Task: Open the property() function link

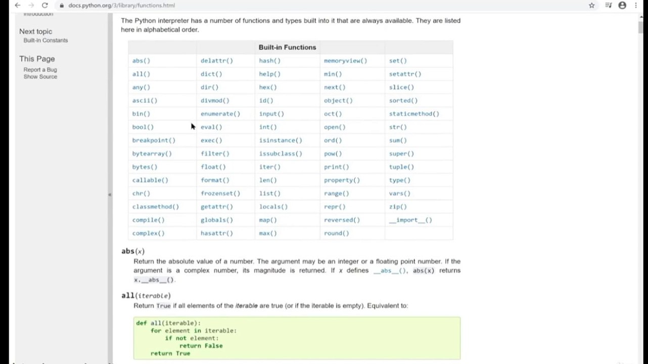Action: [342, 180]
